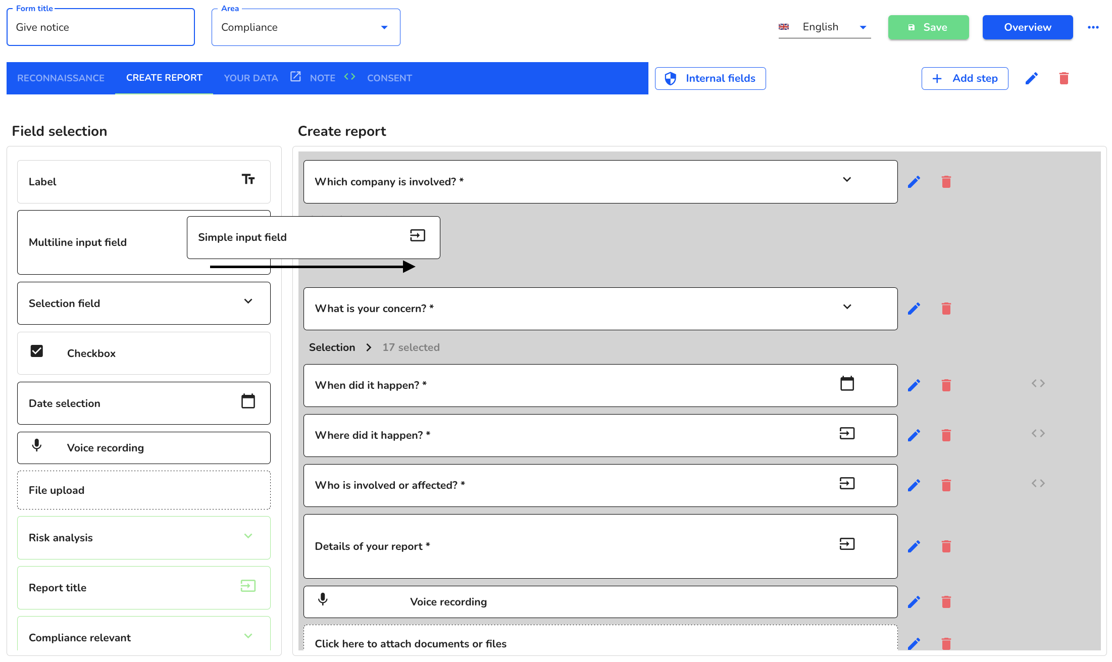Open code options for 'Where did it happen?'

click(x=1038, y=433)
